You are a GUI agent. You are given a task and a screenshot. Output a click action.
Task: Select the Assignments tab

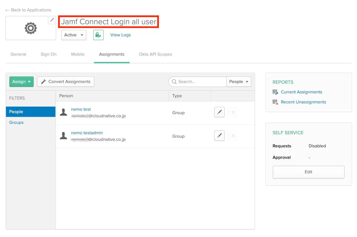pos(112,54)
